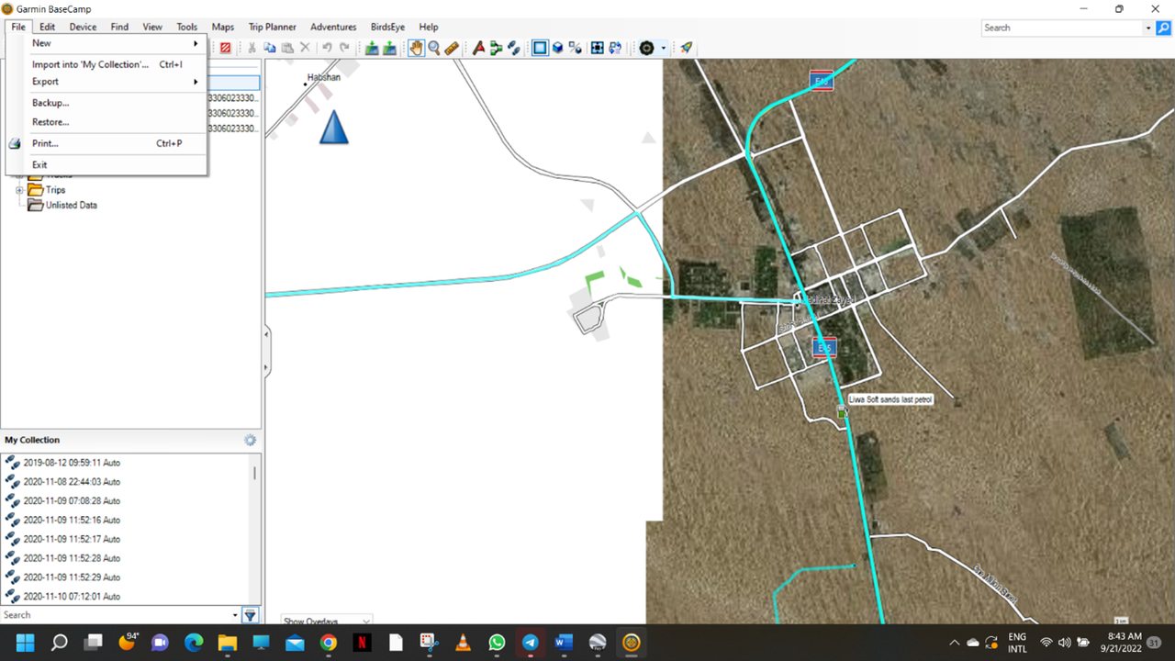Open WhatsApp from taskbar
This screenshot has height=661, width=1175.
pyautogui.click(x=497, y=643)
